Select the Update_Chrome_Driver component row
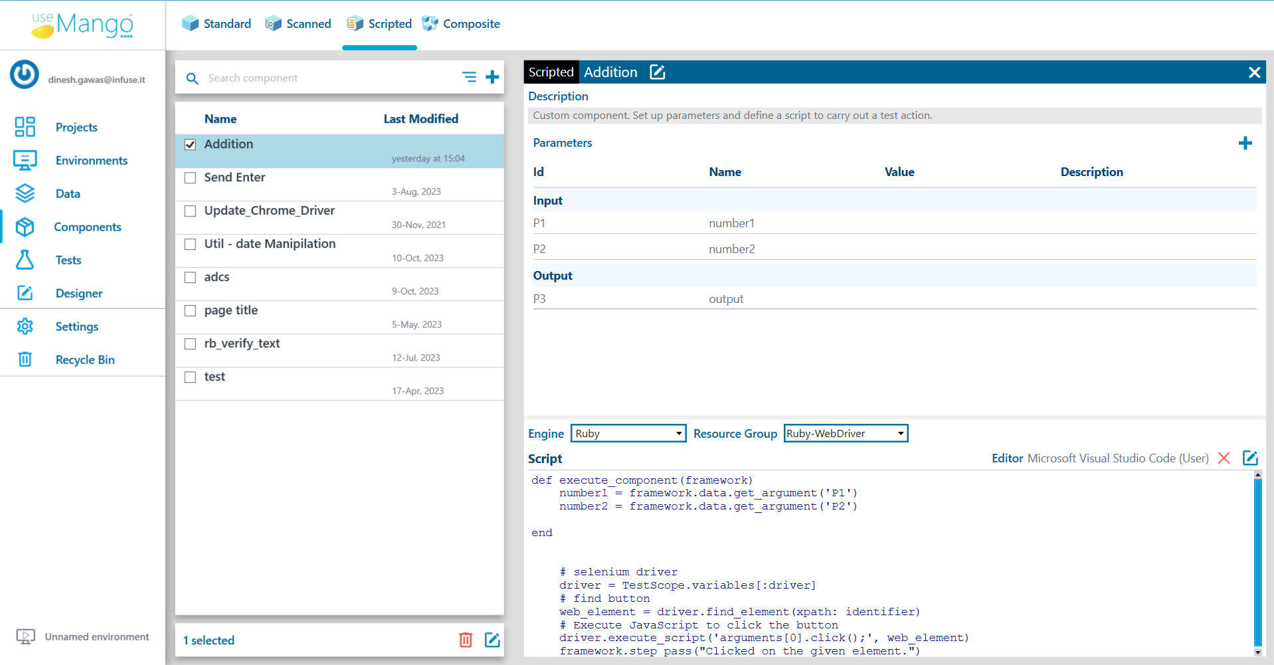 pyautogui.click(x=269, y=211)
